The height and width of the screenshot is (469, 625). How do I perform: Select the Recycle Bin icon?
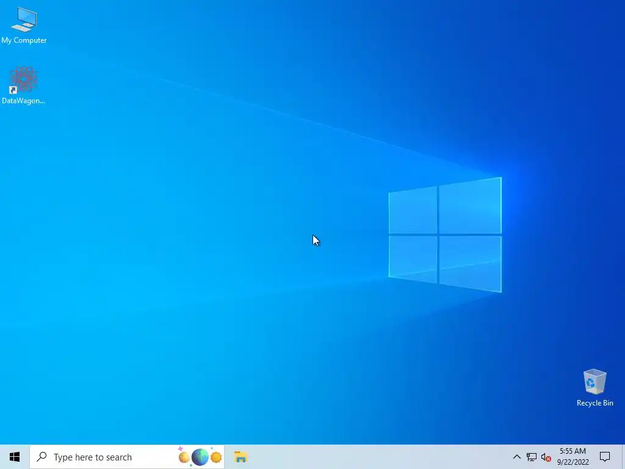pos(594,388)
